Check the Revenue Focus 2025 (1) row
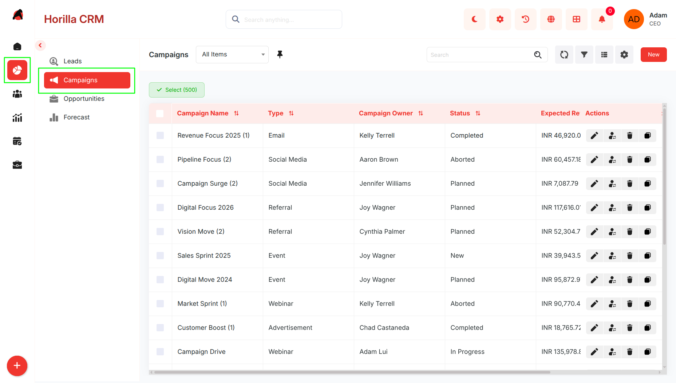This screenshot has width=676, height=383. pyautogui.click(x=160, y=135)
